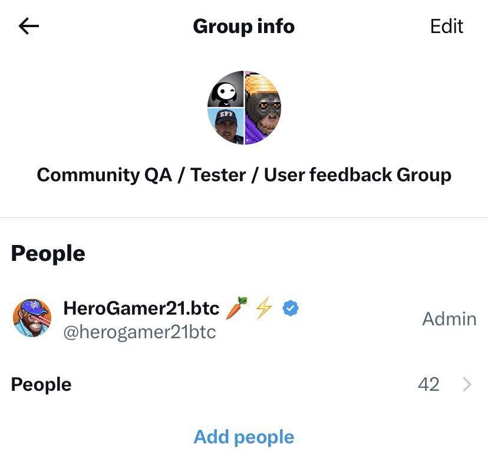
Task: Open HeroGamer21.btc display name
Action: (141, 308)
